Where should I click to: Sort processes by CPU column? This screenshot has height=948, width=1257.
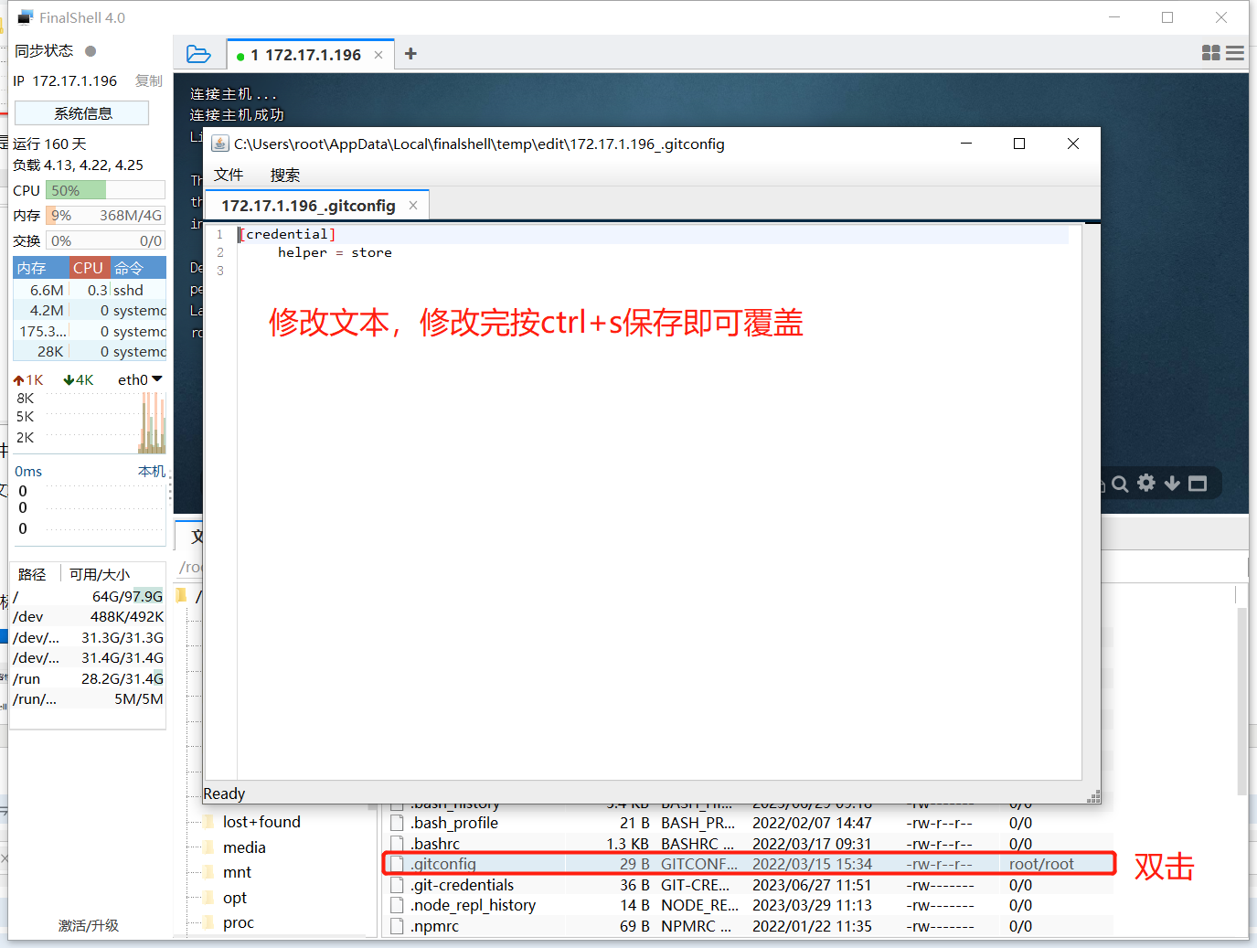[89, 268]
